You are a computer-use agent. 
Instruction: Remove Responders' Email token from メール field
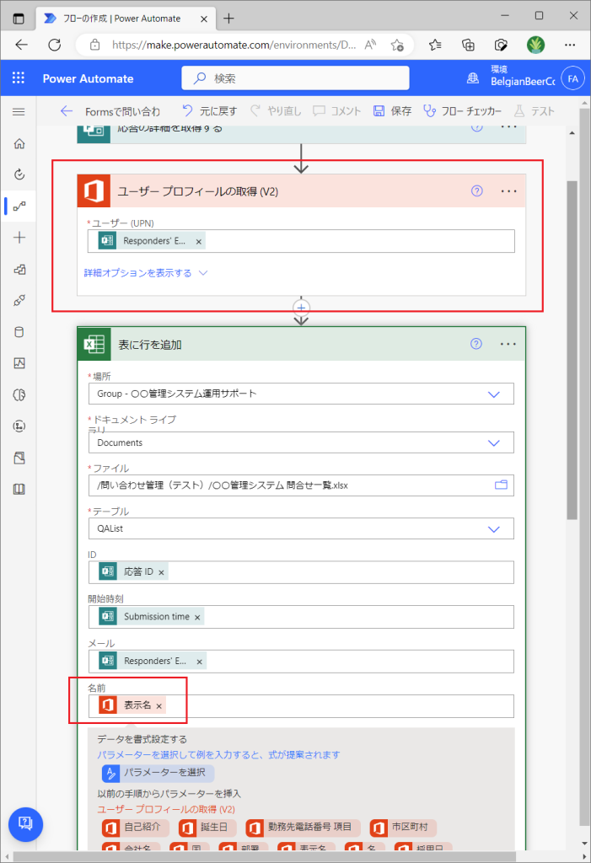(x=199, y=662)
